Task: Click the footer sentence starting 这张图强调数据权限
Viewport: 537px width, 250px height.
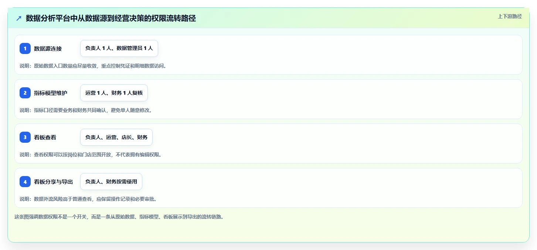Action: click(x=119, y=217)
